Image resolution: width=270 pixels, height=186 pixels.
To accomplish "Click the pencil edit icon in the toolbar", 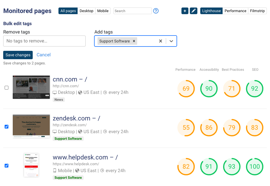I will (x=193, y=11).
